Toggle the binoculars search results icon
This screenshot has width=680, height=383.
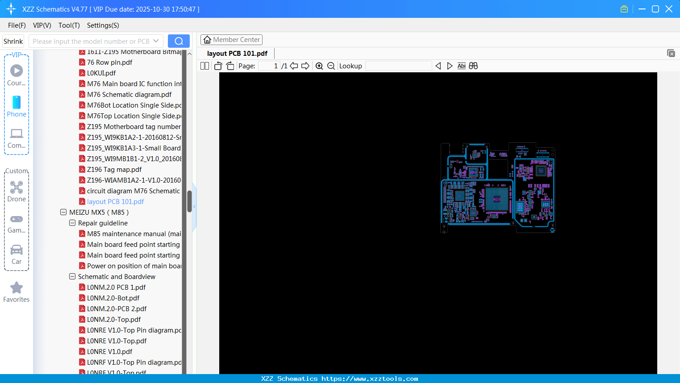click(473, 66)
